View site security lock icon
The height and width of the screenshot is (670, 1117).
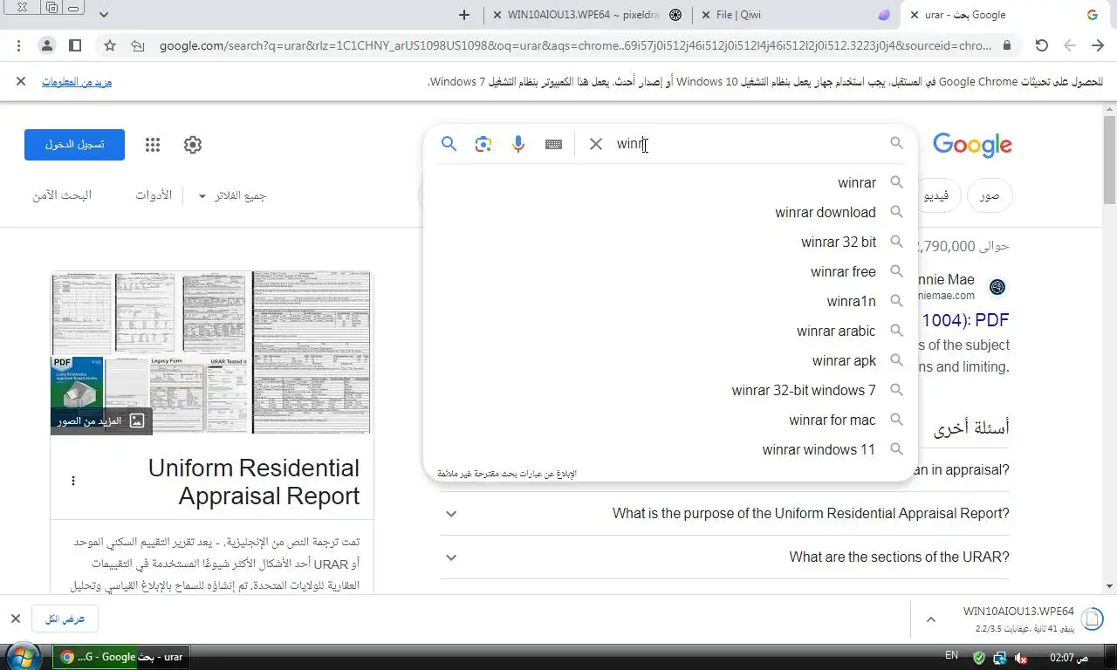[1007, 45]
